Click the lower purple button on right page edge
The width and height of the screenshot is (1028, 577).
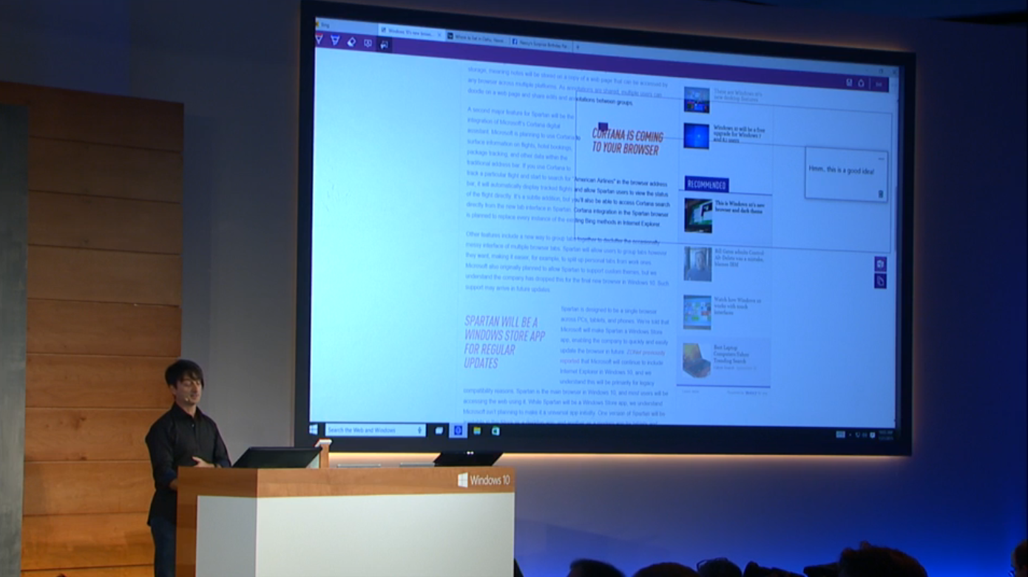(x=880, y=281)
